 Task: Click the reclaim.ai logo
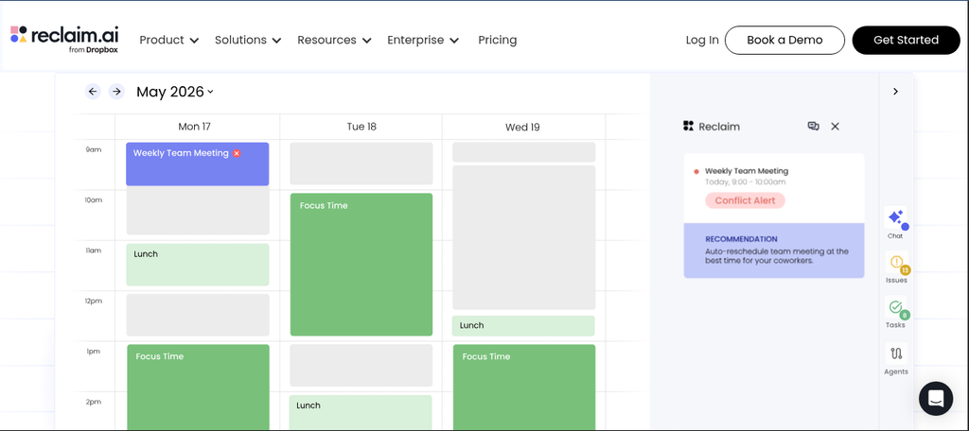coord(64,39)
